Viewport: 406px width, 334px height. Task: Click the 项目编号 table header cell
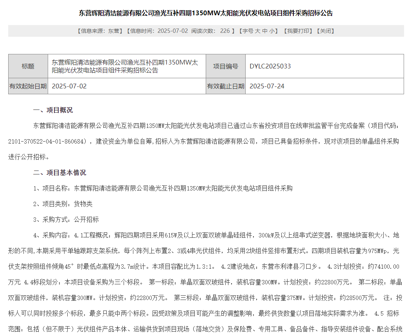tap(225, 66)
